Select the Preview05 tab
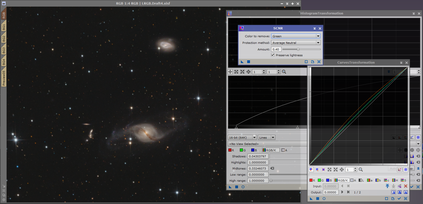This screenshot has height=204, width=423. click(x=4, y=78)
